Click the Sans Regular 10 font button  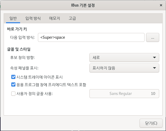point(124,94)
